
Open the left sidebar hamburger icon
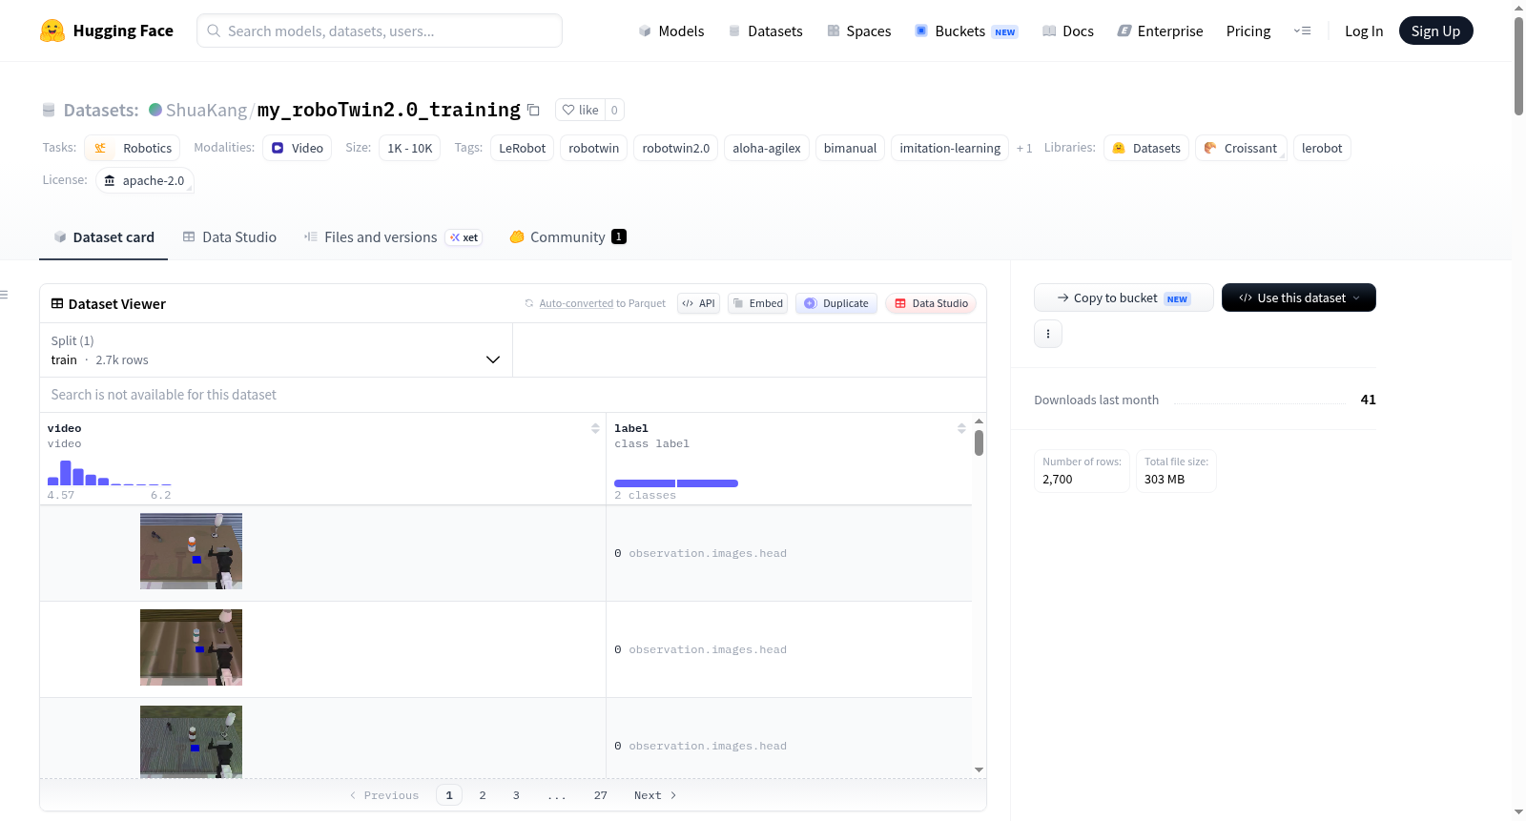click(5, 295)
